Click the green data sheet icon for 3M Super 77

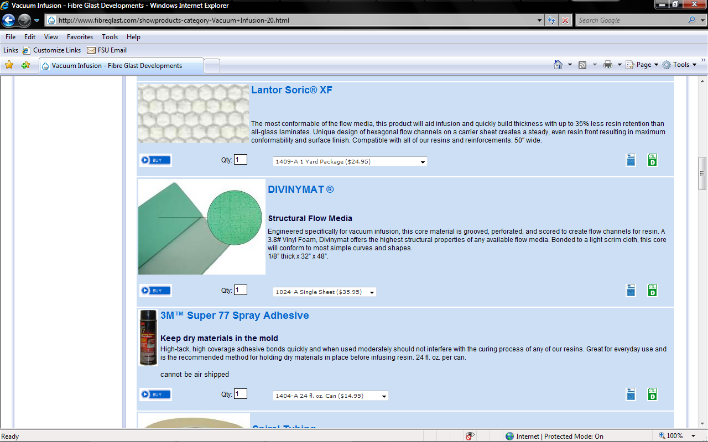click(652, 394)
